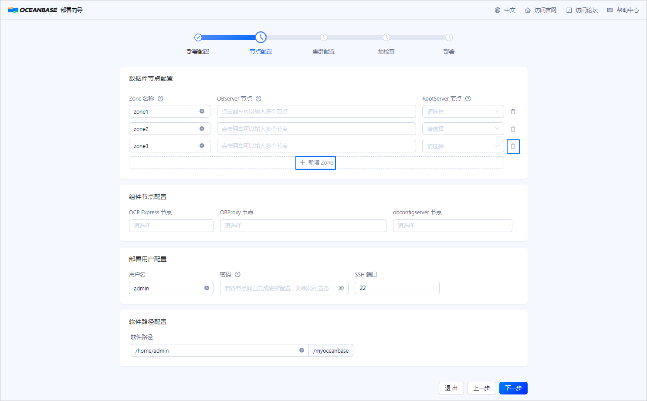Click the 组件节点配置 heading
The image size is (647, 401).
148,197
